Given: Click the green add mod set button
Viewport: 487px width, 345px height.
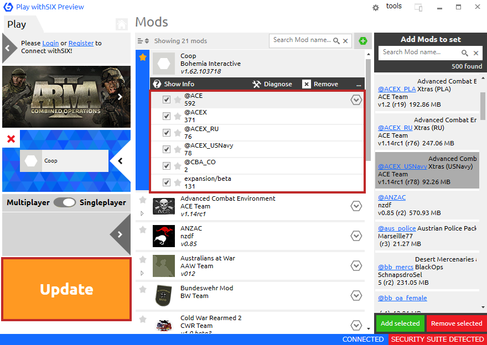Looking at the screenshot, I should [363, 41].
